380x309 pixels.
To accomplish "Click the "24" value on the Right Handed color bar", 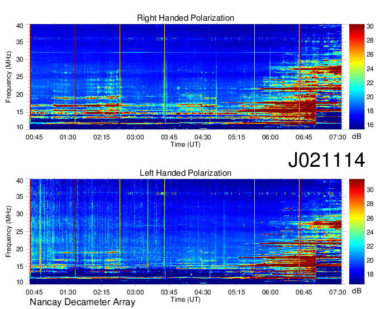I will pyautogui.click(x=370, y=69).
